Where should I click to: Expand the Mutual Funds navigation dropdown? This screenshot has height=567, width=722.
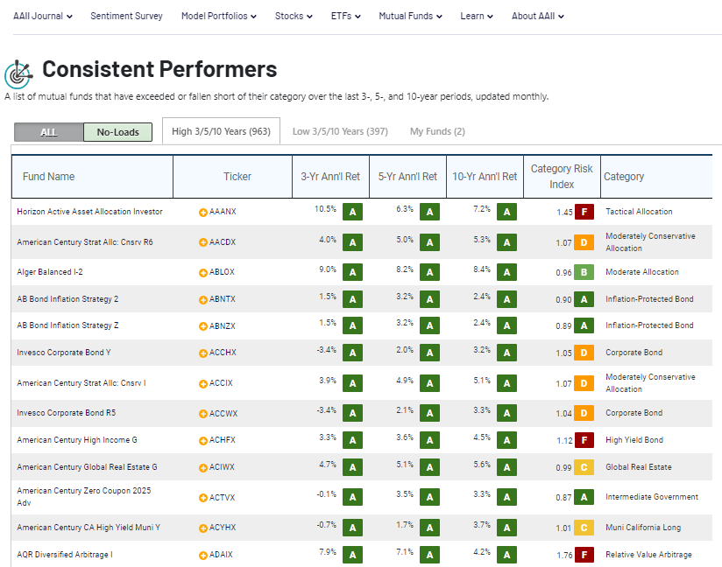tap(410, 15)
